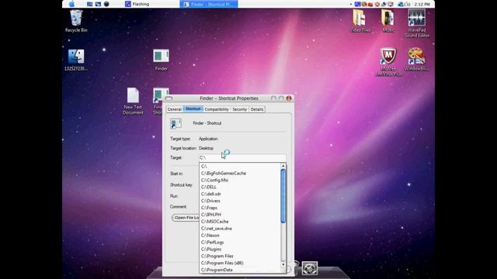The width and height of the screenshot is (497, 279).
Task: Select the Shortcut tab
Action: 193,108
